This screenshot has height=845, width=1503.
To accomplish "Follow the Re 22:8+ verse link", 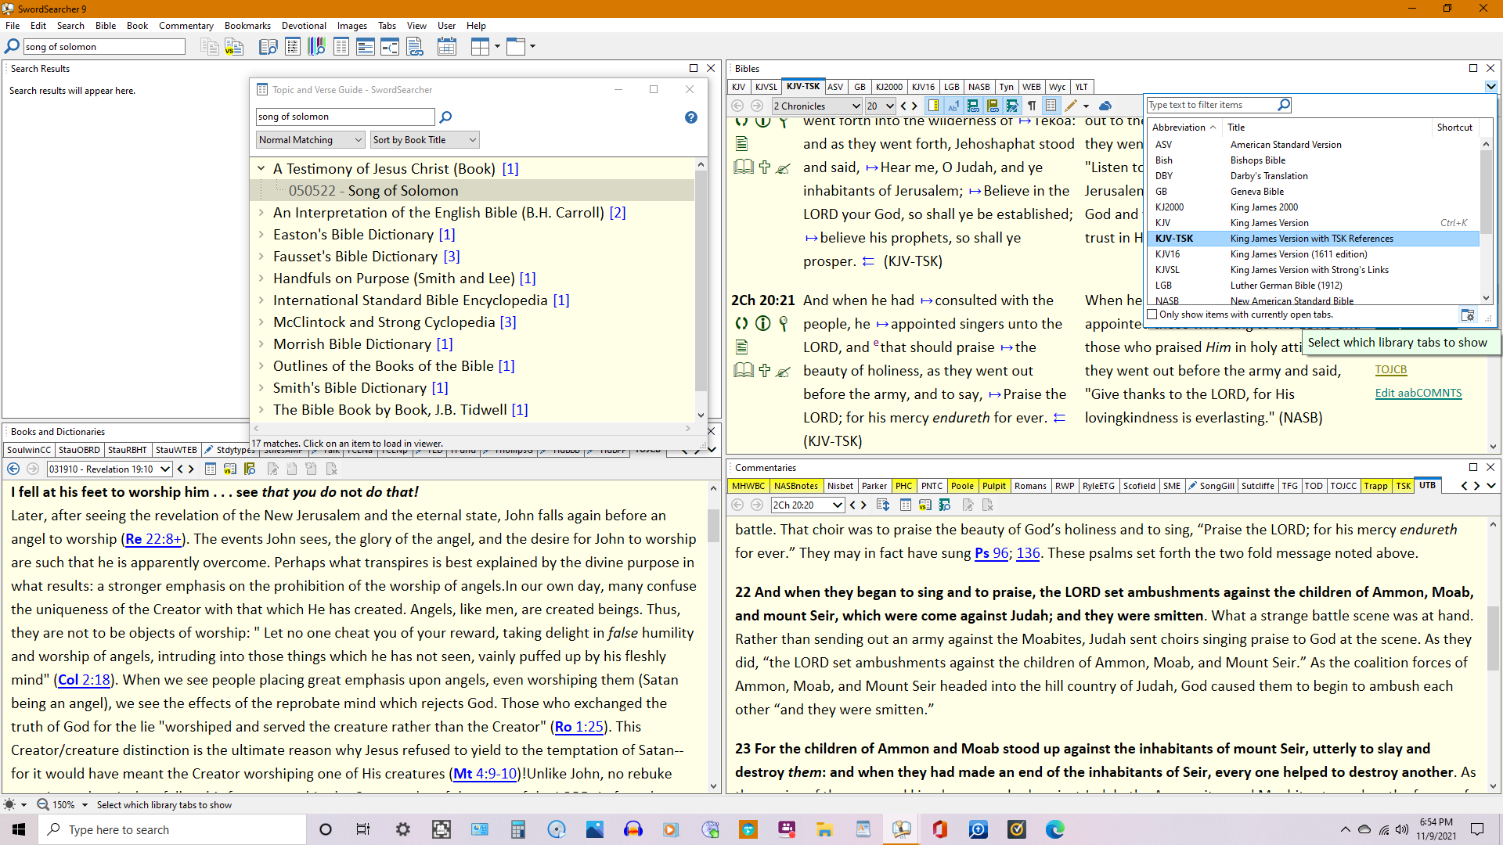I will point(153,539).
